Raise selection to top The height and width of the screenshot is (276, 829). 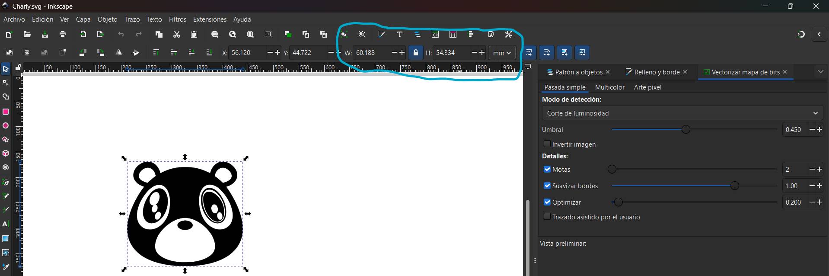(156, 53)
